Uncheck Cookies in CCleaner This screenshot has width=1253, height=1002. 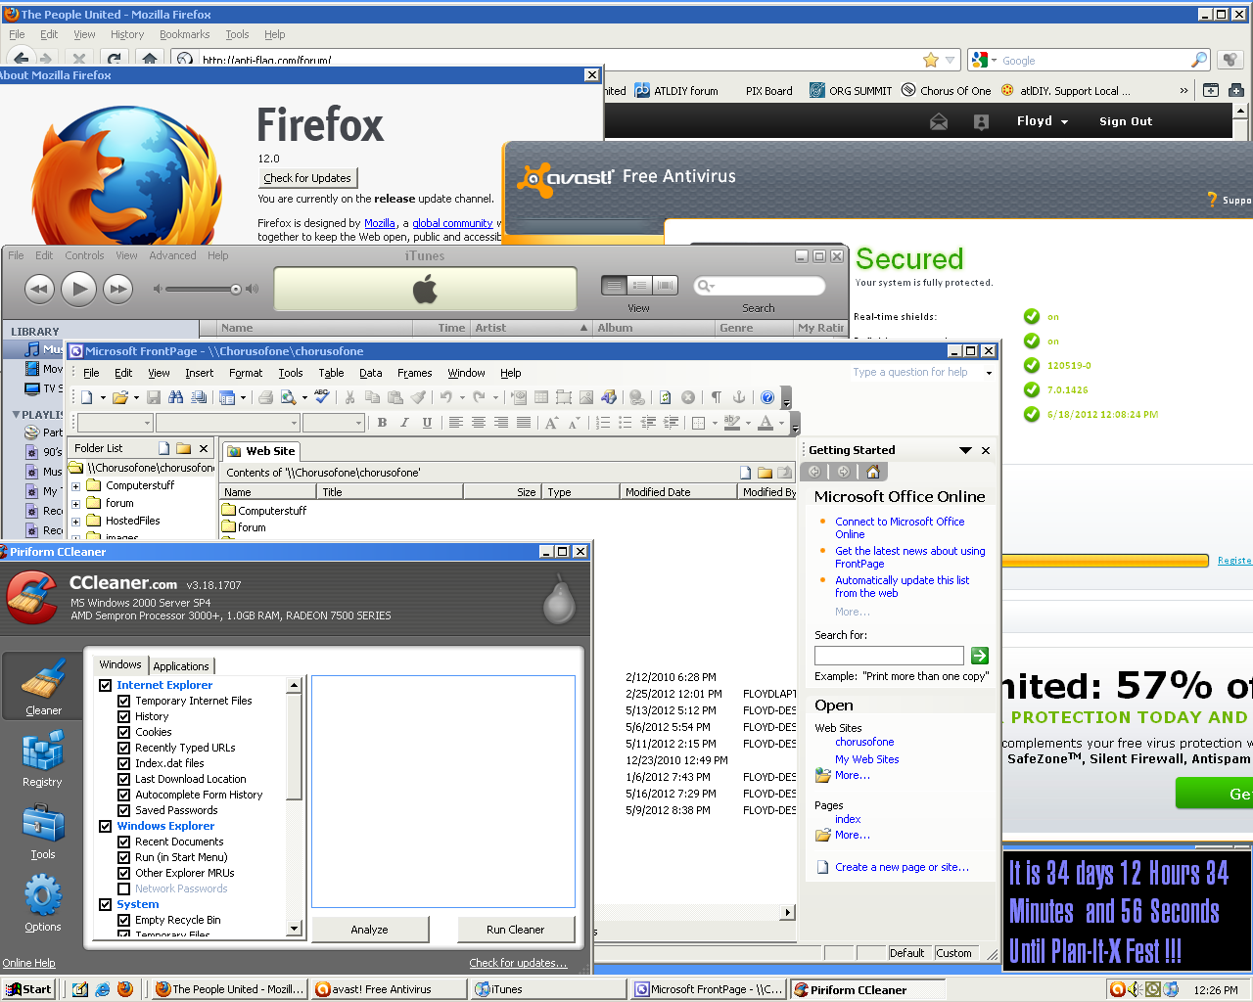click(123, 732)
